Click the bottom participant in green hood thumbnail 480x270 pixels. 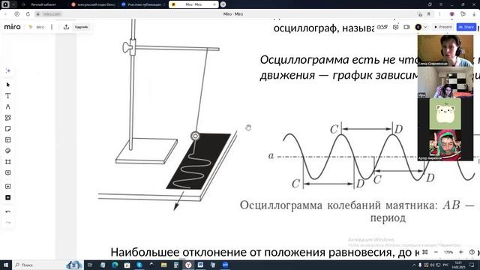coord(445,145)
